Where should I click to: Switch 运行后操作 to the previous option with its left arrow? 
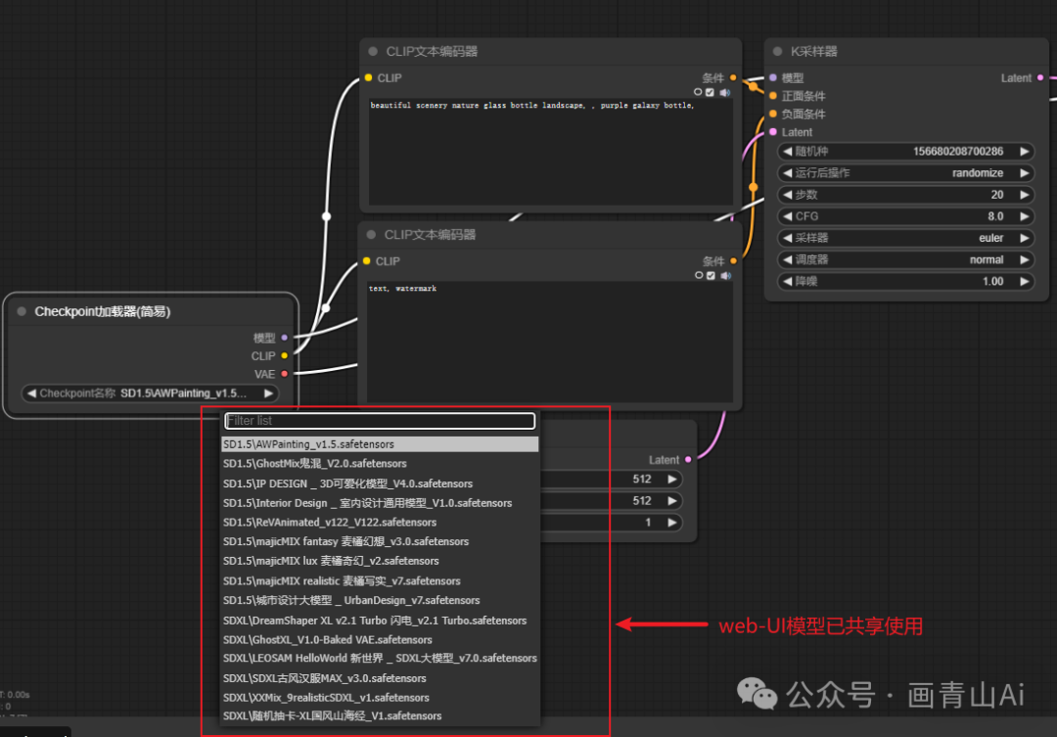click(x=787, y=173)
